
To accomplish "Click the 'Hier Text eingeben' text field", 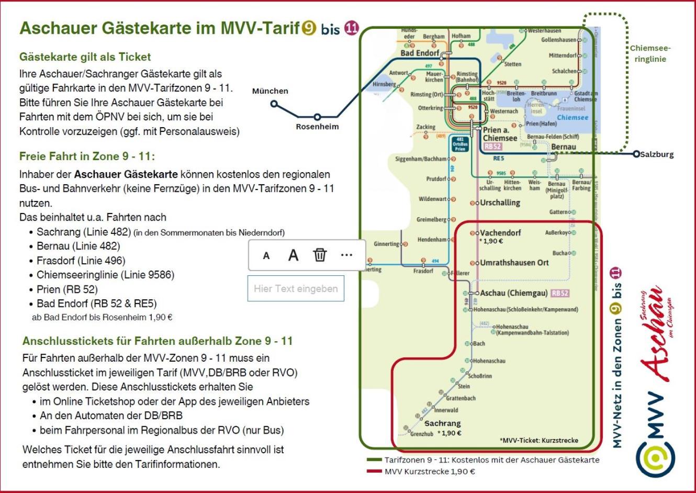I will point(296,288).
